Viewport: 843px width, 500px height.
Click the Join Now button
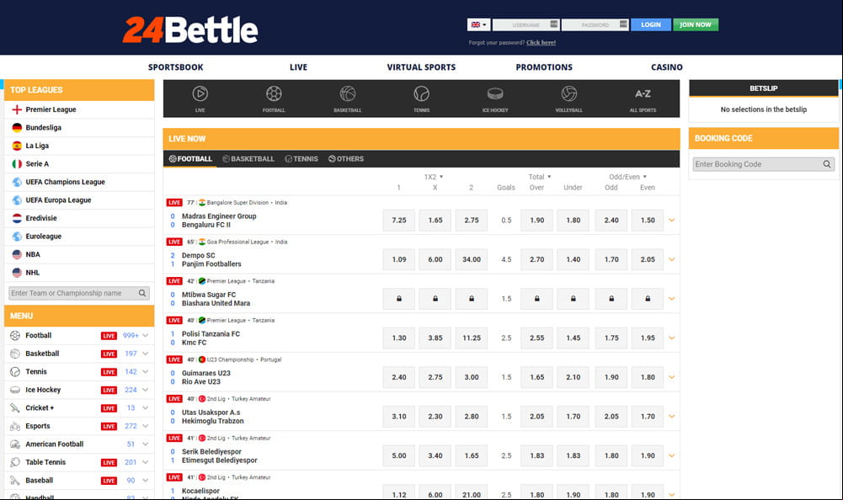(696, 24)
